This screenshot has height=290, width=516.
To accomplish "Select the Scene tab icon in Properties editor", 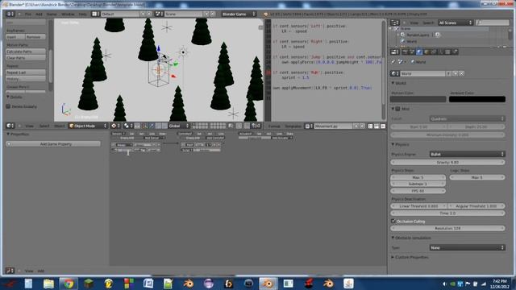I will pyautogui.click(x=412, y=52).
